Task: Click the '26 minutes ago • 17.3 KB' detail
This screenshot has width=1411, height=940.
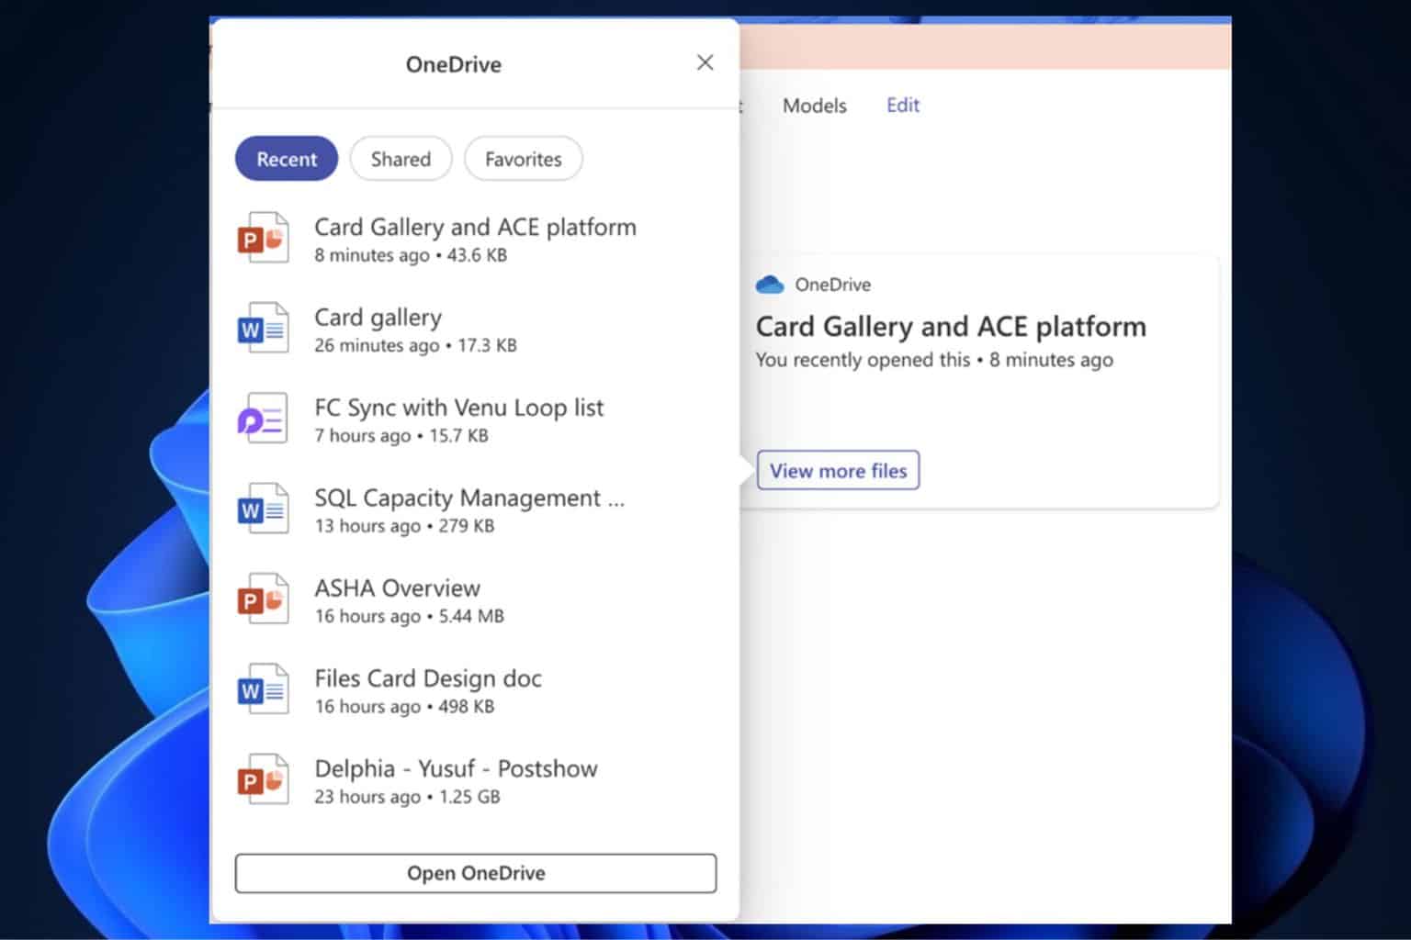Action: 415,345
